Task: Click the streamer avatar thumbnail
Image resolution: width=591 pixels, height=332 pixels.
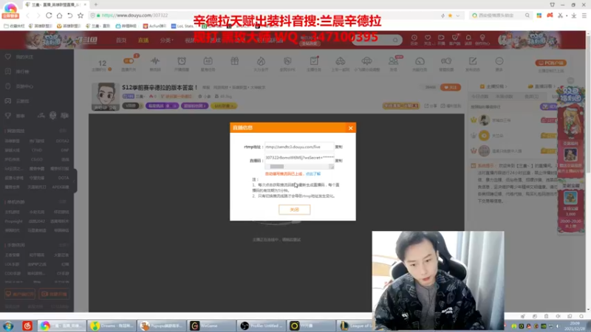Action: pos(106,97)
